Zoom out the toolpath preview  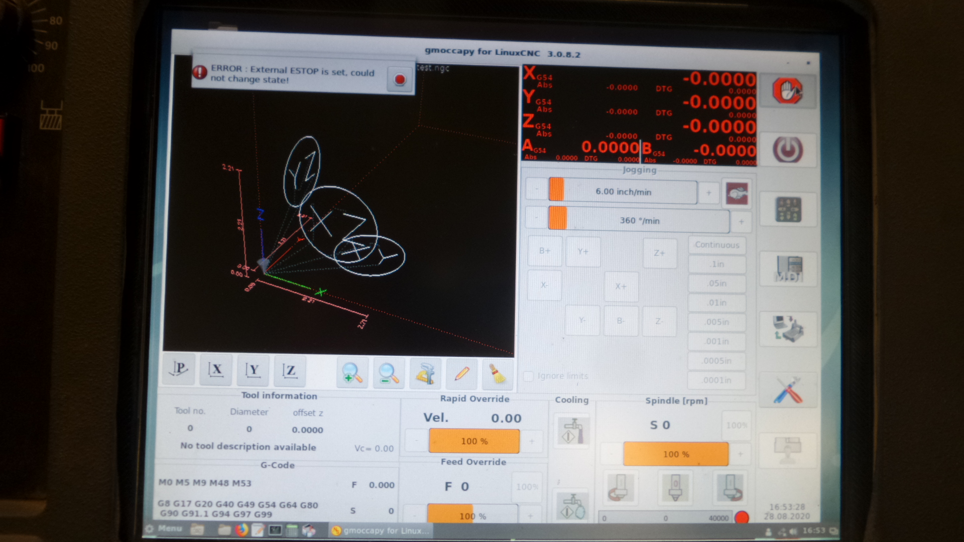tap(389, 373)
